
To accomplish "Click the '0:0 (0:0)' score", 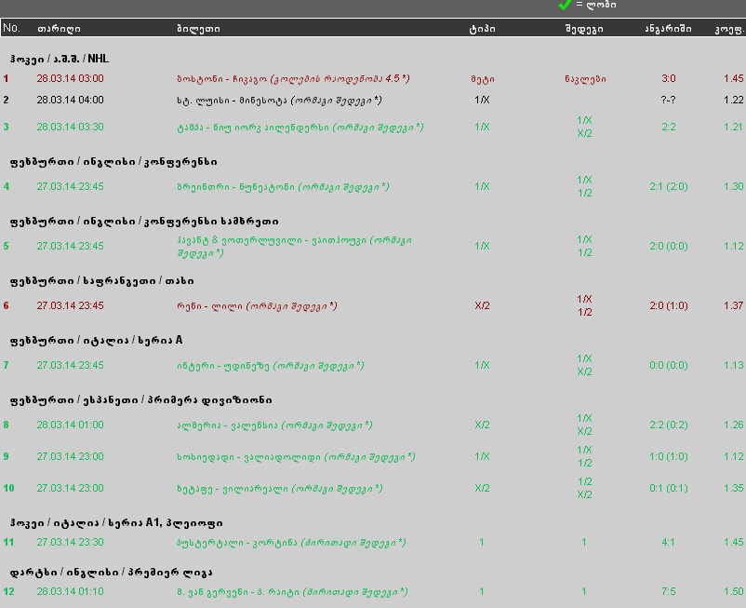I will (x=669, y=365).
